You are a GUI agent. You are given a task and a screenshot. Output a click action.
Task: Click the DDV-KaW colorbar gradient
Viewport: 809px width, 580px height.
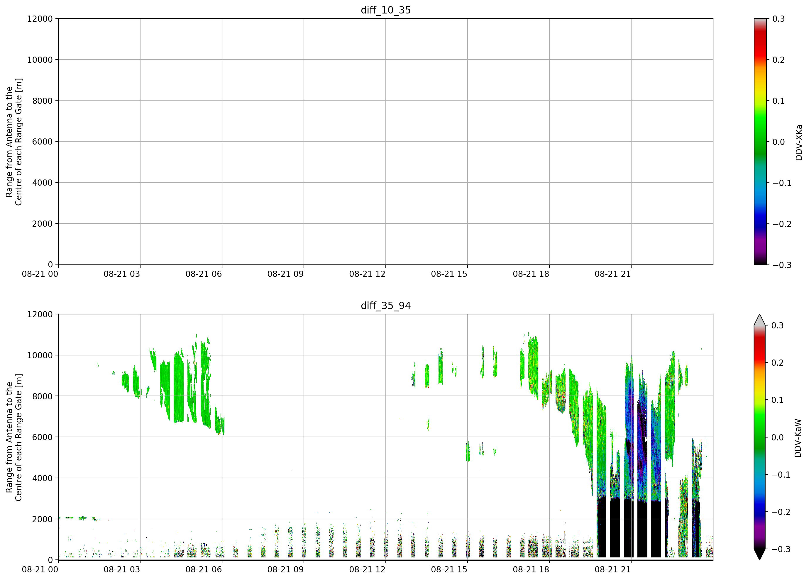click(760, 437)
